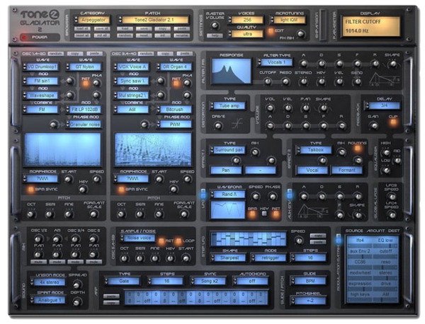Open the Category selector showing Arpeggiator

93,20
